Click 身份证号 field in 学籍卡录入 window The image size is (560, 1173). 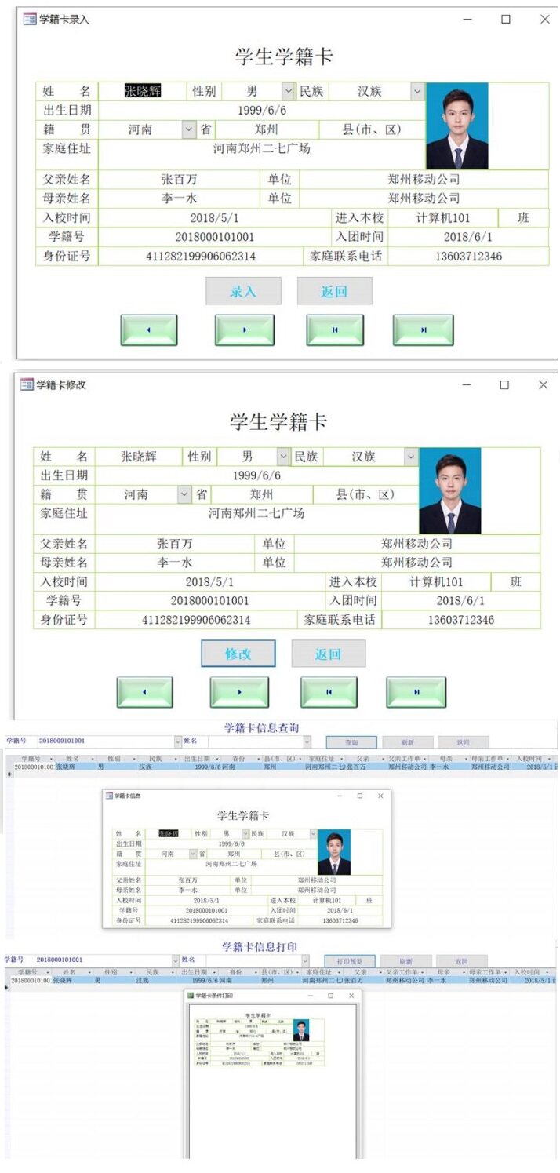pos(201,257)
